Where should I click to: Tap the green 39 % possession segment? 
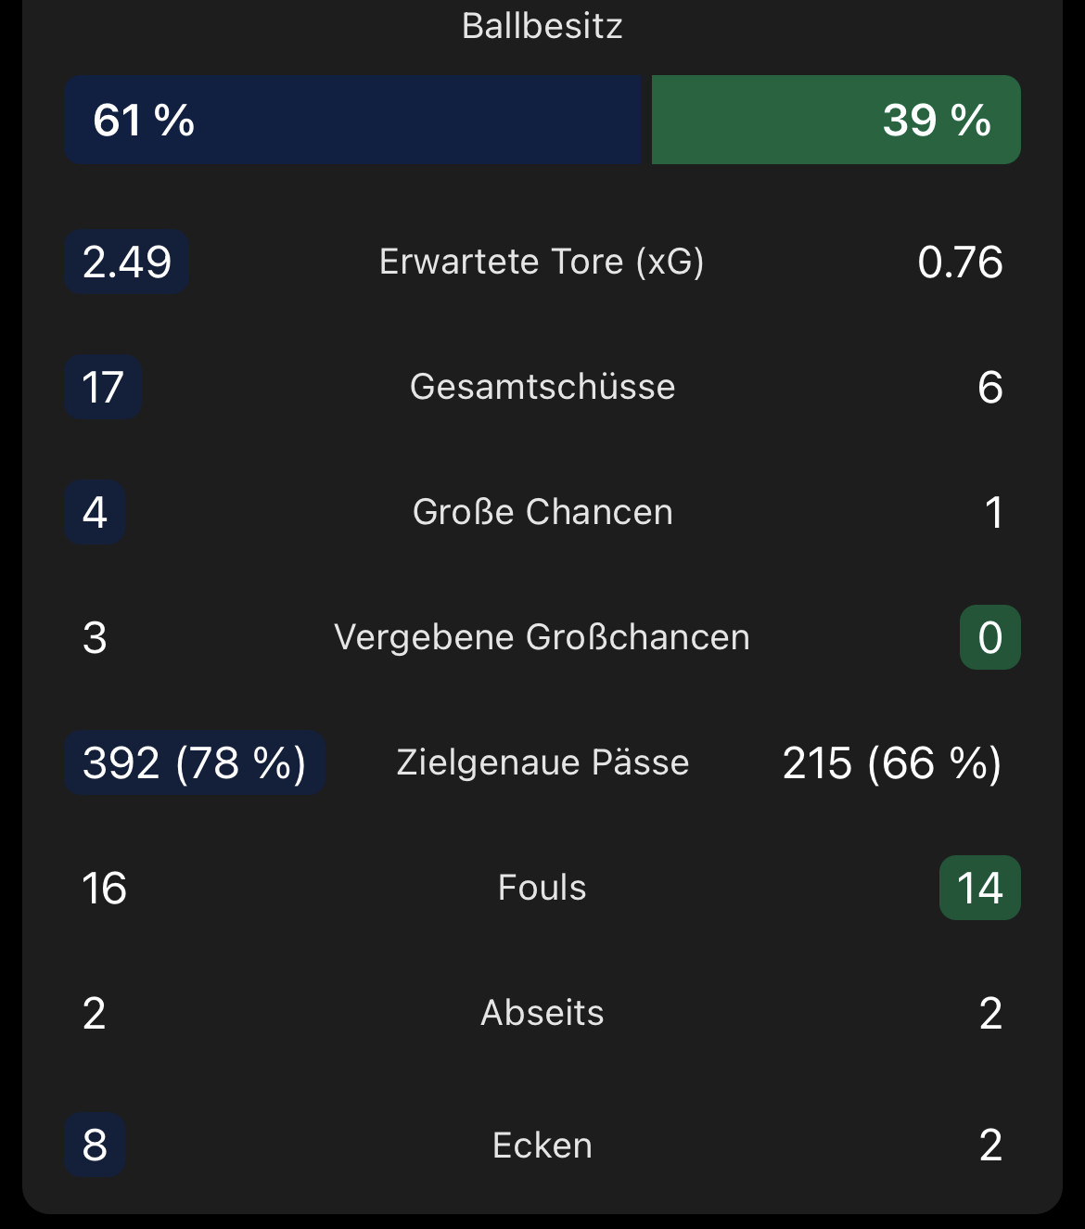click(x=836, y=120)
